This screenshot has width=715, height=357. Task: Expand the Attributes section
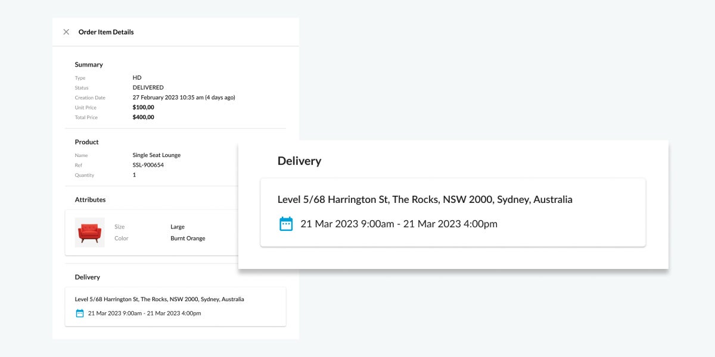click(90, 199)
